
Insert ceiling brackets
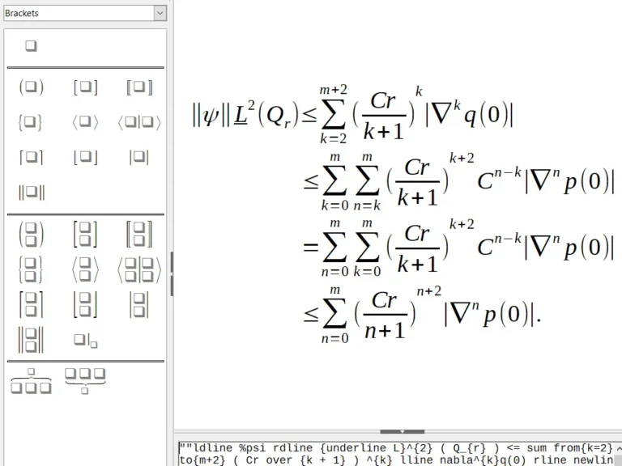(x=31, y=157)
